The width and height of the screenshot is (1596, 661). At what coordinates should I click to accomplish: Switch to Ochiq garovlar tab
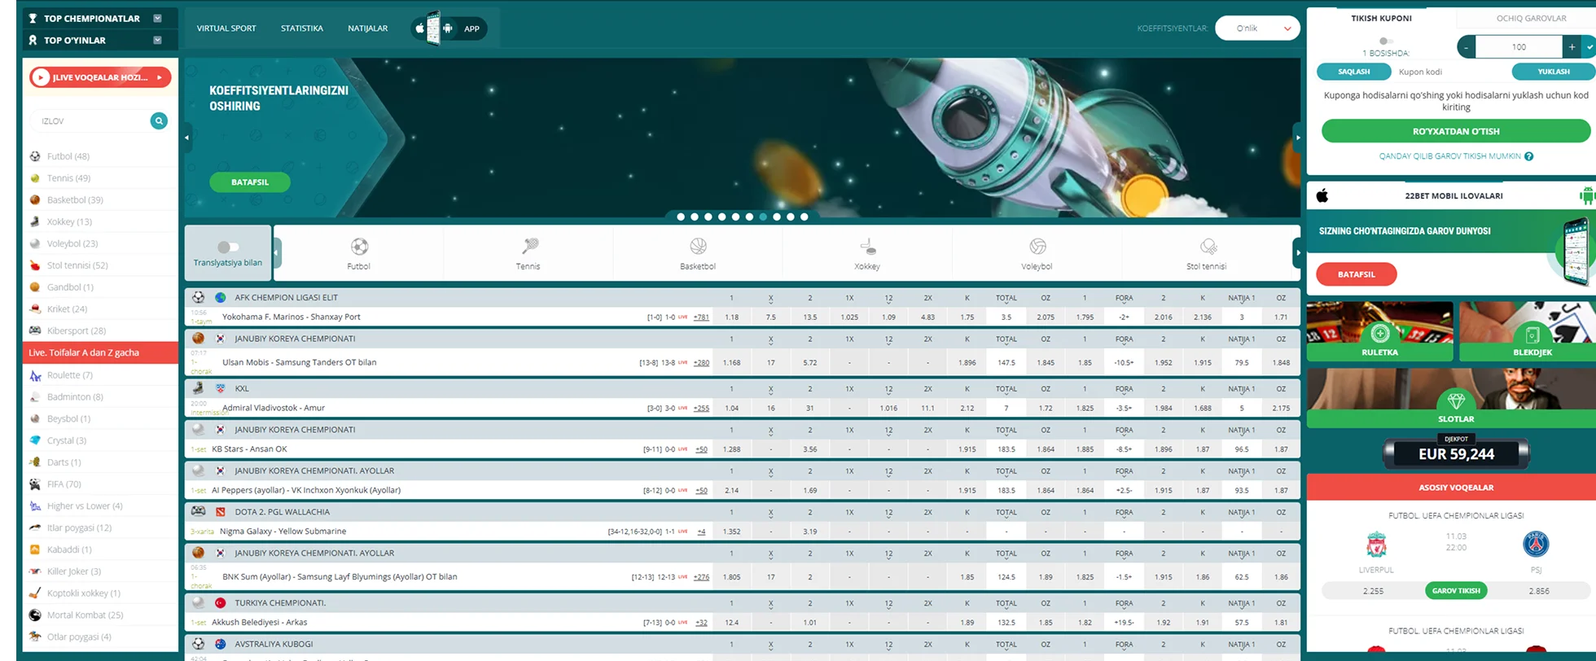[x=1531, y=18]
